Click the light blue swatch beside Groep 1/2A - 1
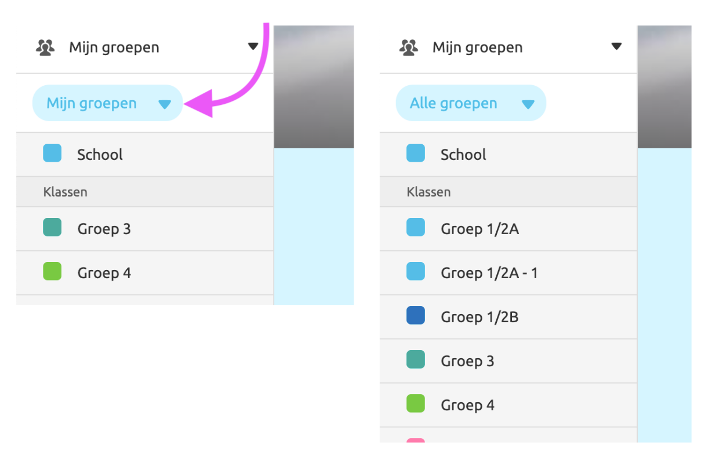This screenshot has height=459, width=712. 416,272
